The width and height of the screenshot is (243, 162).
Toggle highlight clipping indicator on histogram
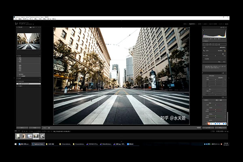pyautogui.click(x=225, y=30)
